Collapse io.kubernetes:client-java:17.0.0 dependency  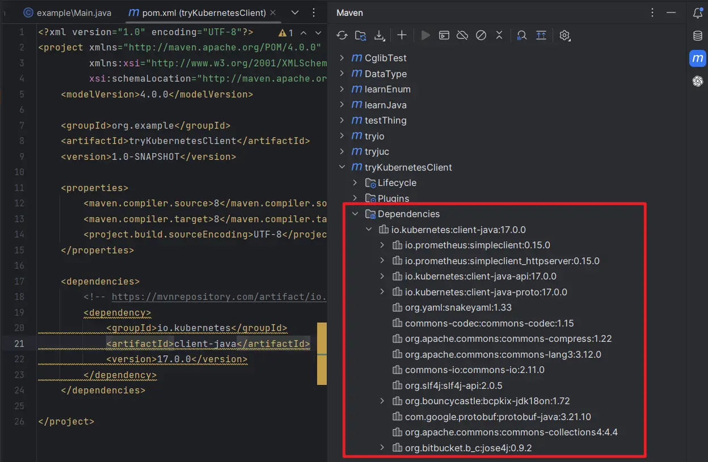pos(369,230)
